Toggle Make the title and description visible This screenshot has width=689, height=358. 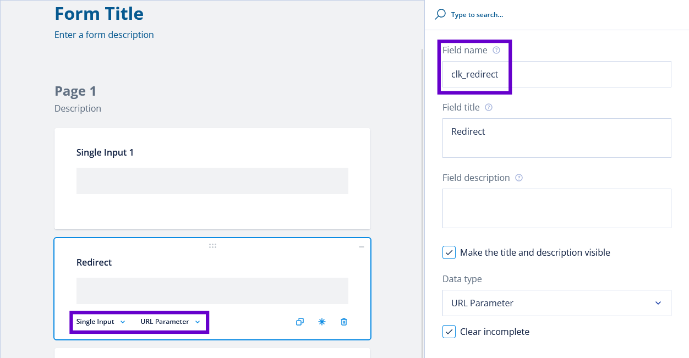pos(449,252)
